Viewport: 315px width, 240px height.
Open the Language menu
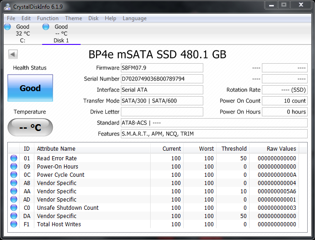[135, 18]
